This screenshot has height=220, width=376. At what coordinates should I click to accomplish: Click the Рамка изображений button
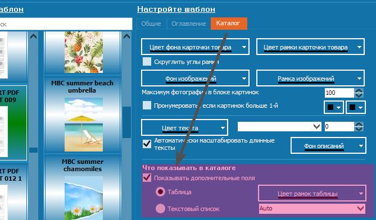click(x=310, y=78)
